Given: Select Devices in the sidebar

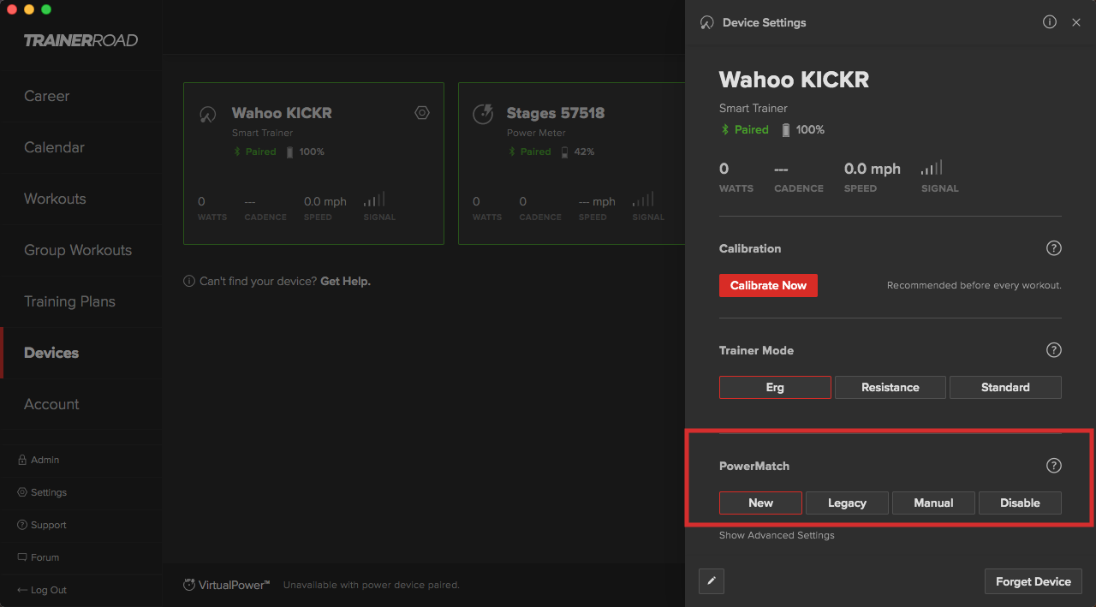Looking at the screenshot, I should click(x=51, y=353).
